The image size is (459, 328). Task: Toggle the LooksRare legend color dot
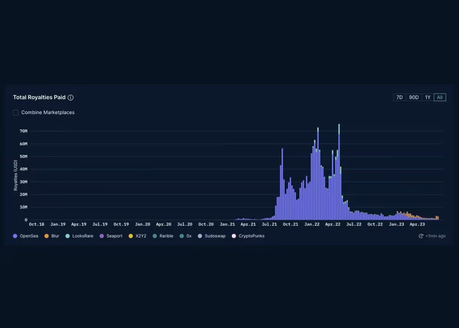[x=68, y=236]
